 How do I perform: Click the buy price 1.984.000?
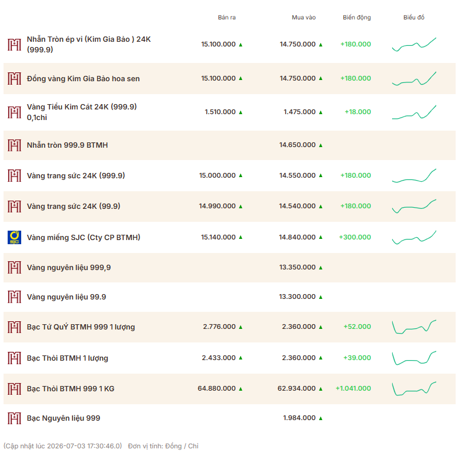tap(299, 418)
